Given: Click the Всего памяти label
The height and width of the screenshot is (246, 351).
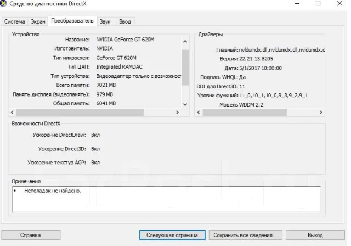Looking at the screenshot, I should pos(73,85).
